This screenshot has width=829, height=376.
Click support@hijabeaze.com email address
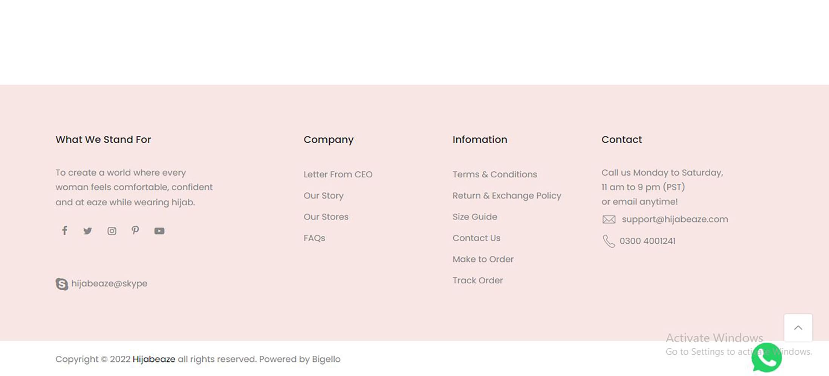pos(675,219)
